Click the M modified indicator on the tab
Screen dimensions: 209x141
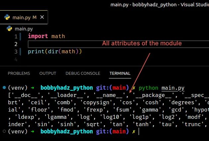coord(35,17)
